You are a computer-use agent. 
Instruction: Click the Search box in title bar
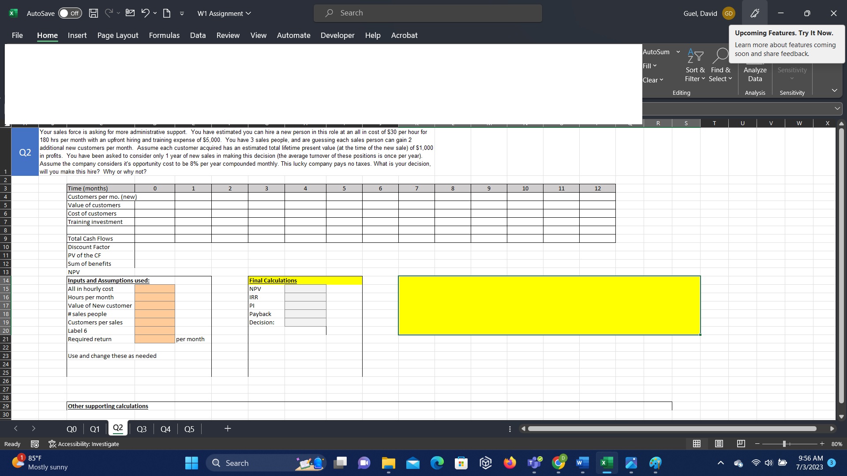coord(427,13)
